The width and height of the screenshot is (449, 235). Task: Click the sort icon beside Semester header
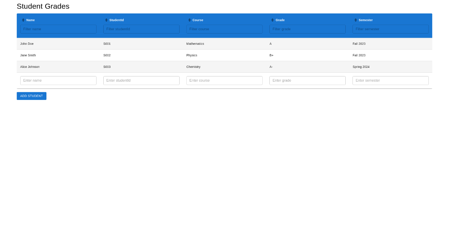(355, 20)
